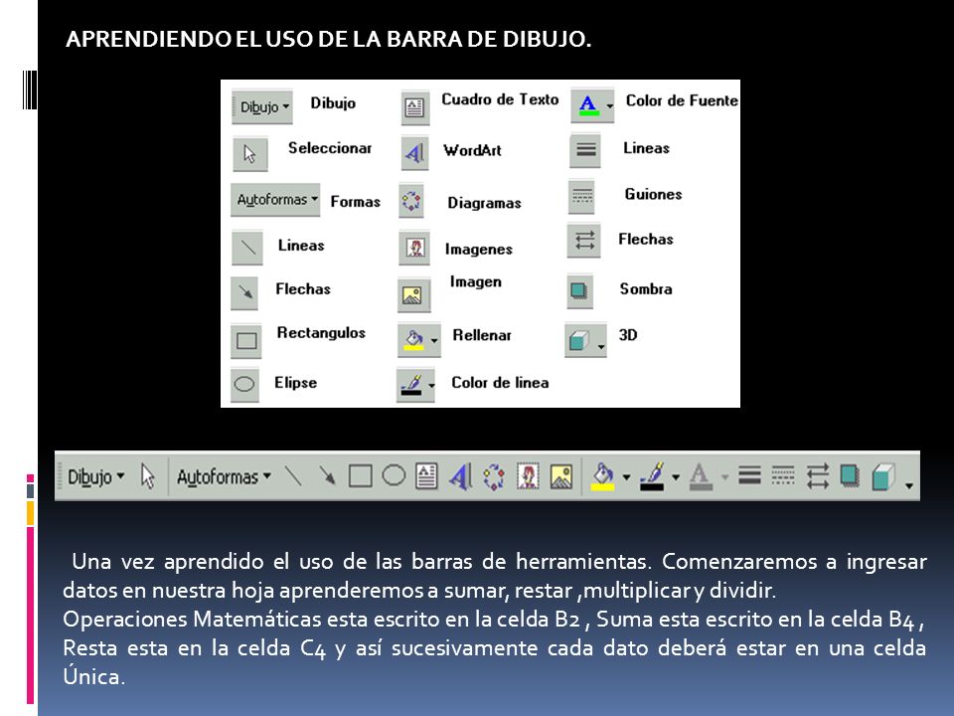Click the 'Cuadro de Texto' label text

click(500, 99)
